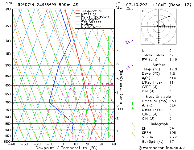Click the Dewpoint / Temperature axis title
This screenshot has height=150, width=194.
tap(66, 148)
